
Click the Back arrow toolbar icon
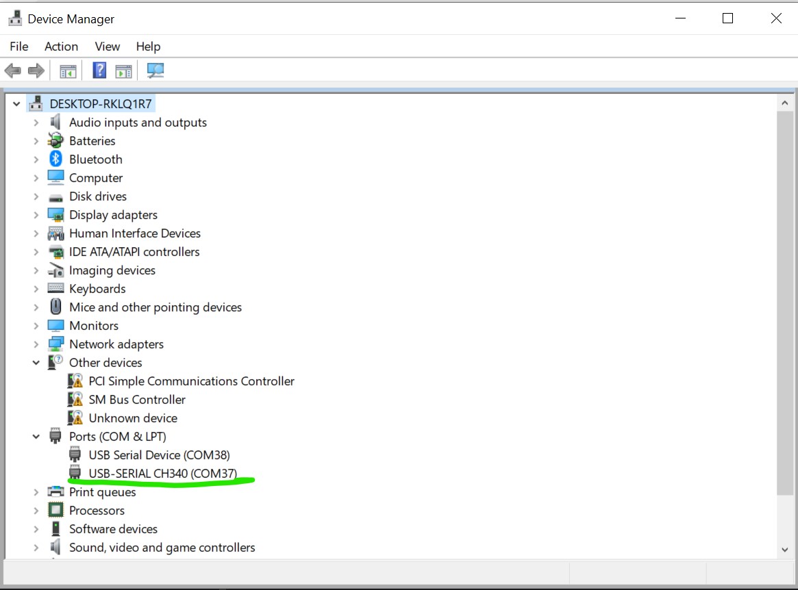tap(13, 70)
